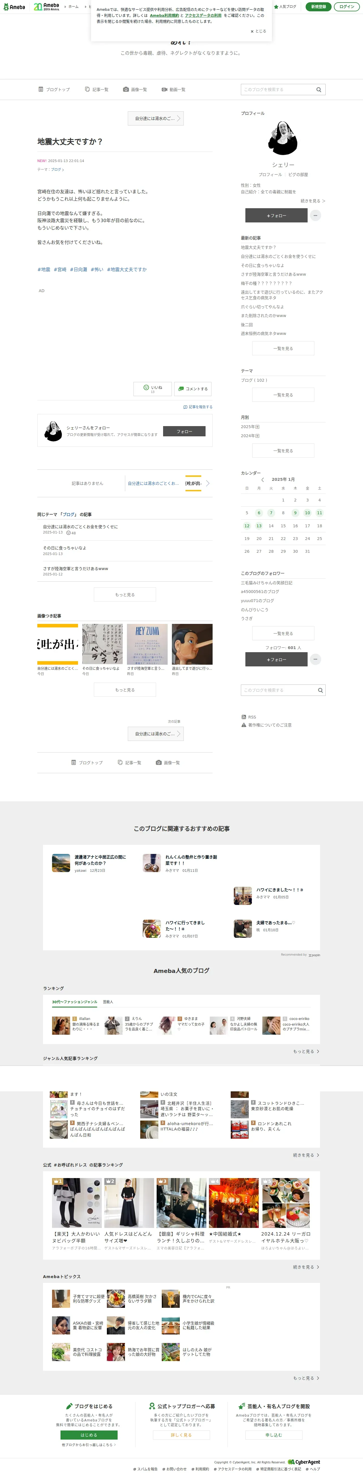
Task: Open 画像一覧 in the navigation below the article
Action: (168, 763)
